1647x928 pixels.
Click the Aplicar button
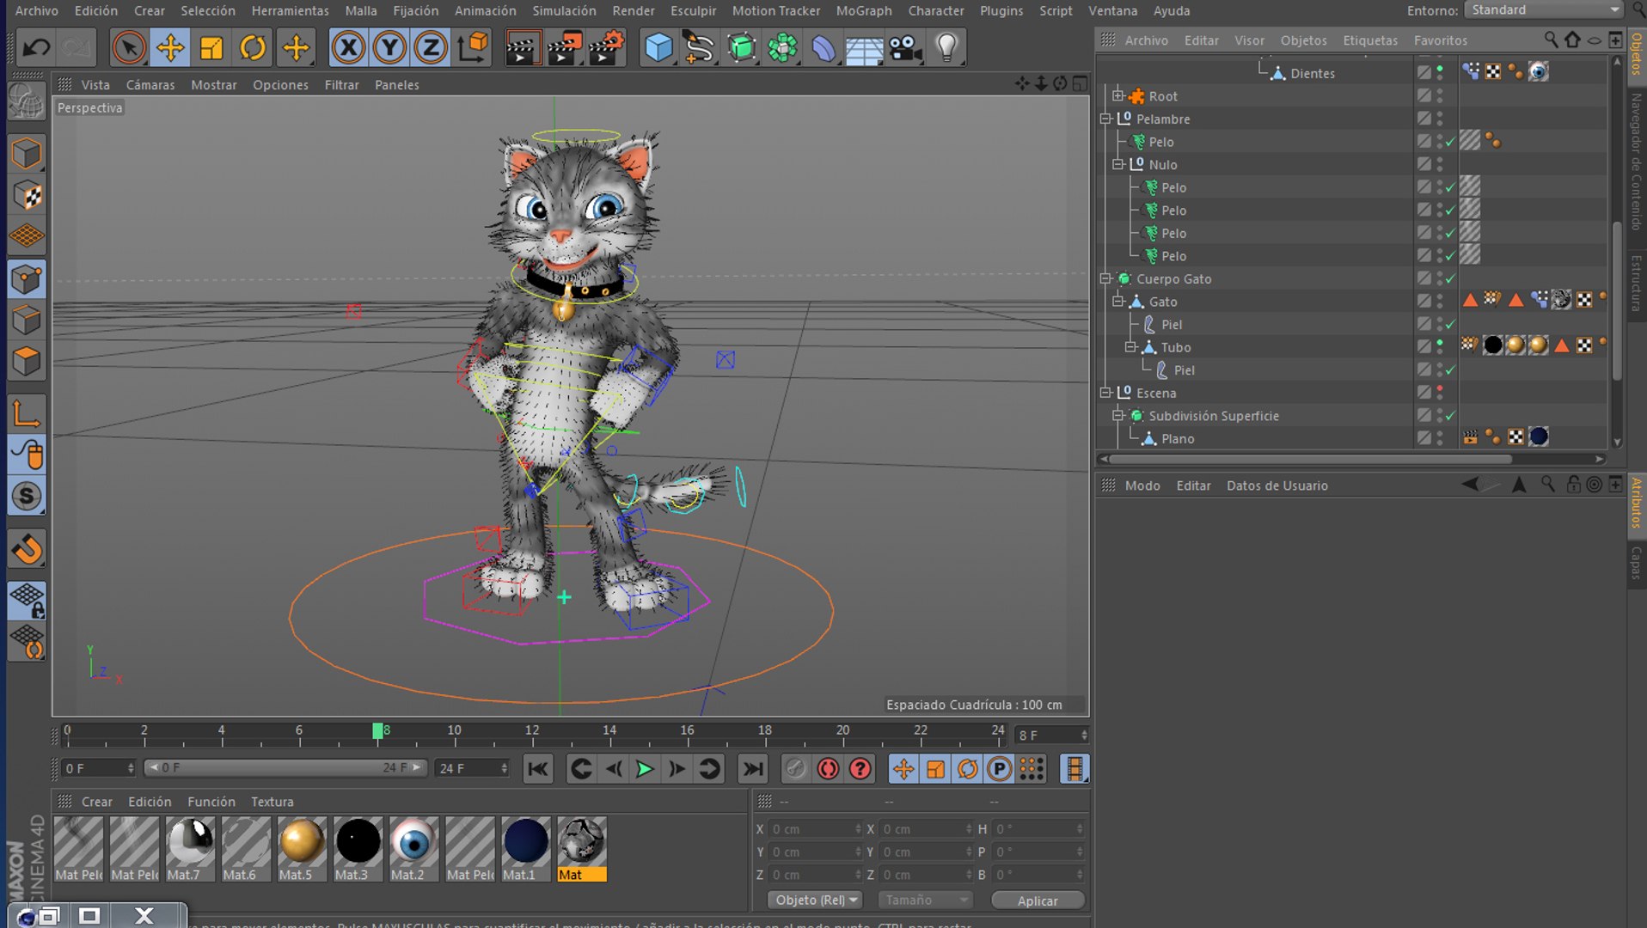tap(1038, 901)
